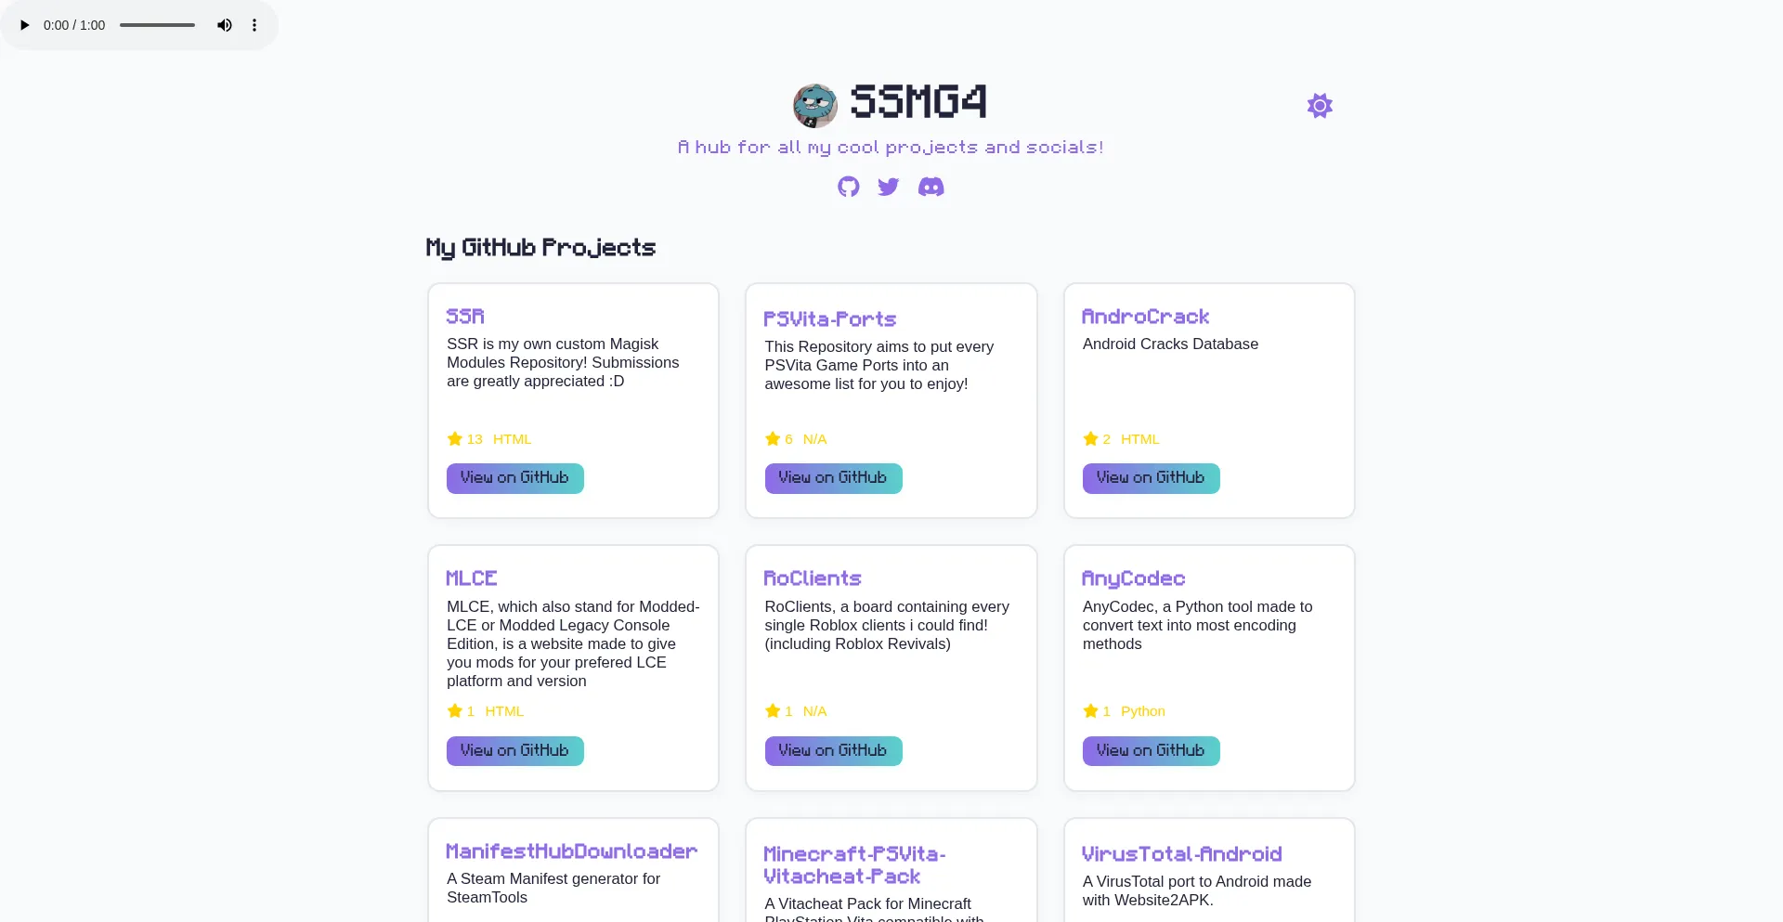
Task: View SSR project on GitHub
Action: [514, 478]
